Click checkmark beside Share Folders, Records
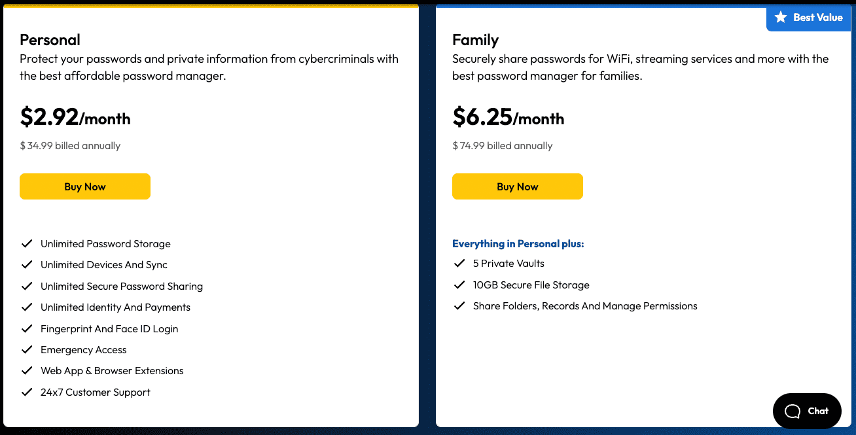 click(459, 306)
